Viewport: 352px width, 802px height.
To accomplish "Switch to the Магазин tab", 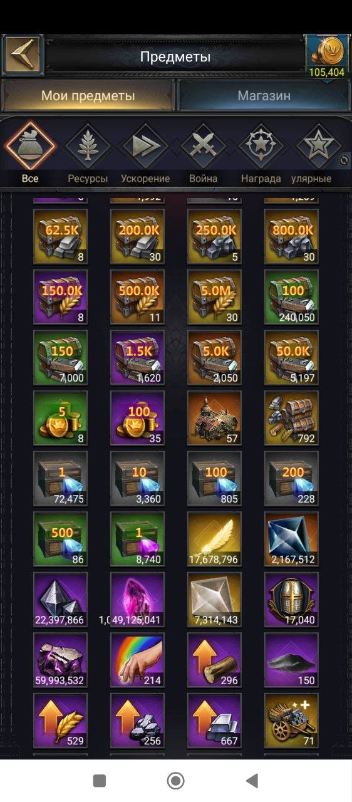I will [264, 96].
